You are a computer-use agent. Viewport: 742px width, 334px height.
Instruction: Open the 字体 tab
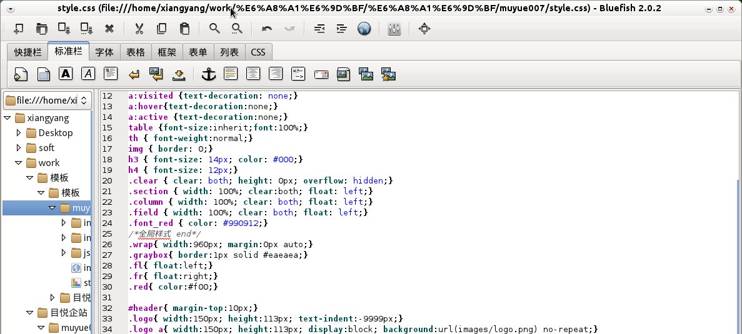[x=104, y=52]
